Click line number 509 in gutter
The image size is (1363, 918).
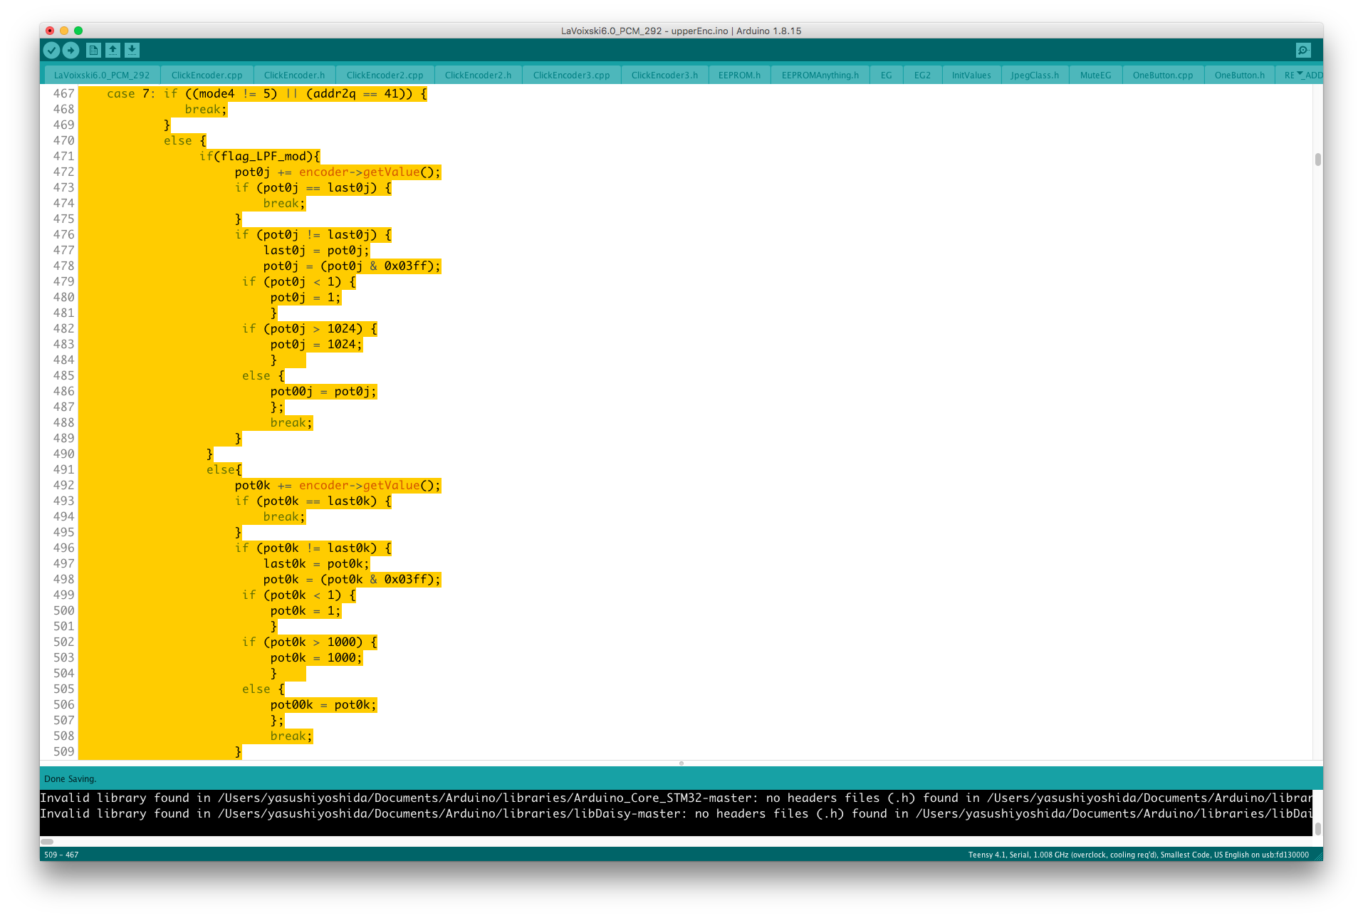[63, 751]
